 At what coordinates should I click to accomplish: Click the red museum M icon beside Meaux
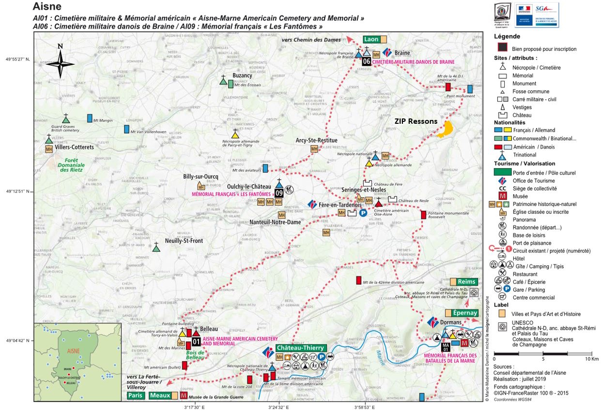point(184,396)
